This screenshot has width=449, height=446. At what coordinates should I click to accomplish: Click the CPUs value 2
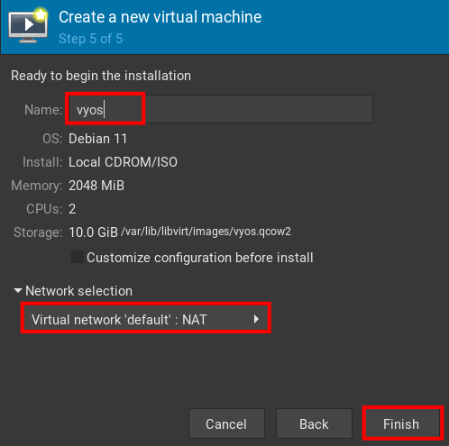[72, 209]
